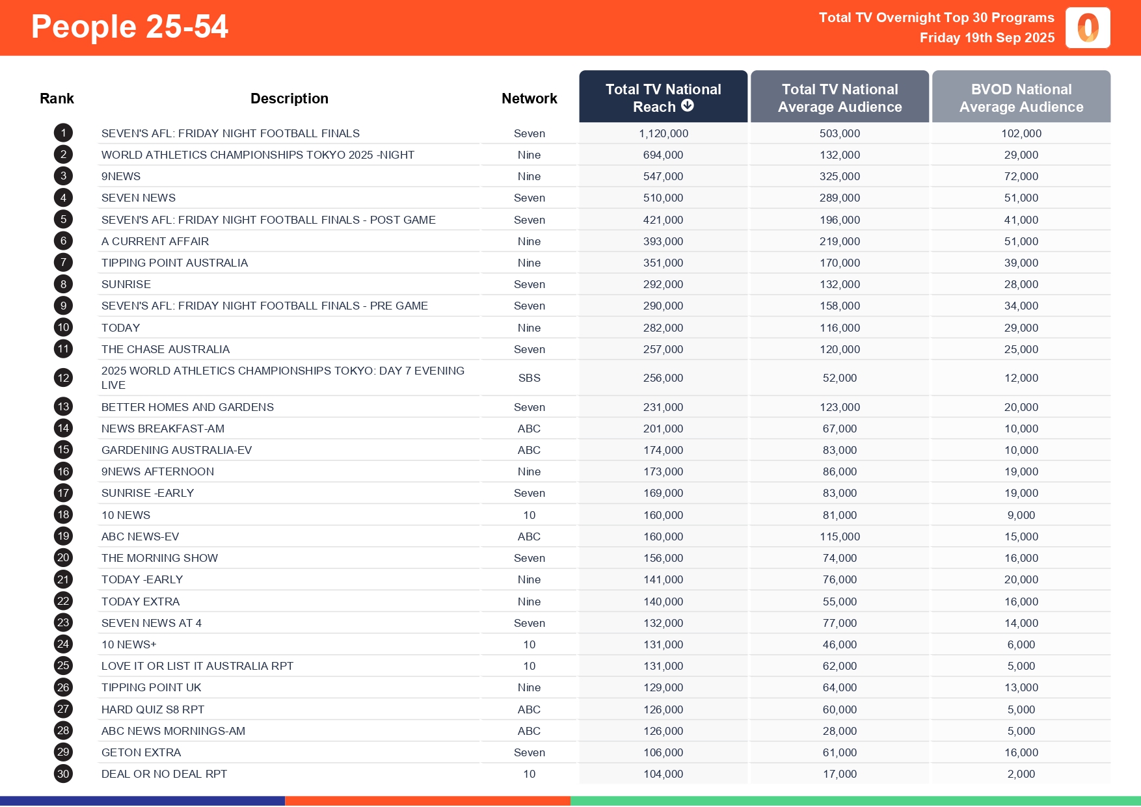
Task: Click the rank 18 badge beside 10 NEWS
Action: pyautogui.click(x=62, y=514)
